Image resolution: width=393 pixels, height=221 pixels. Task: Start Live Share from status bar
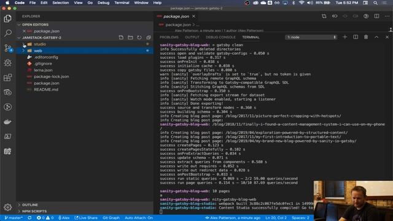click(86, 218)
